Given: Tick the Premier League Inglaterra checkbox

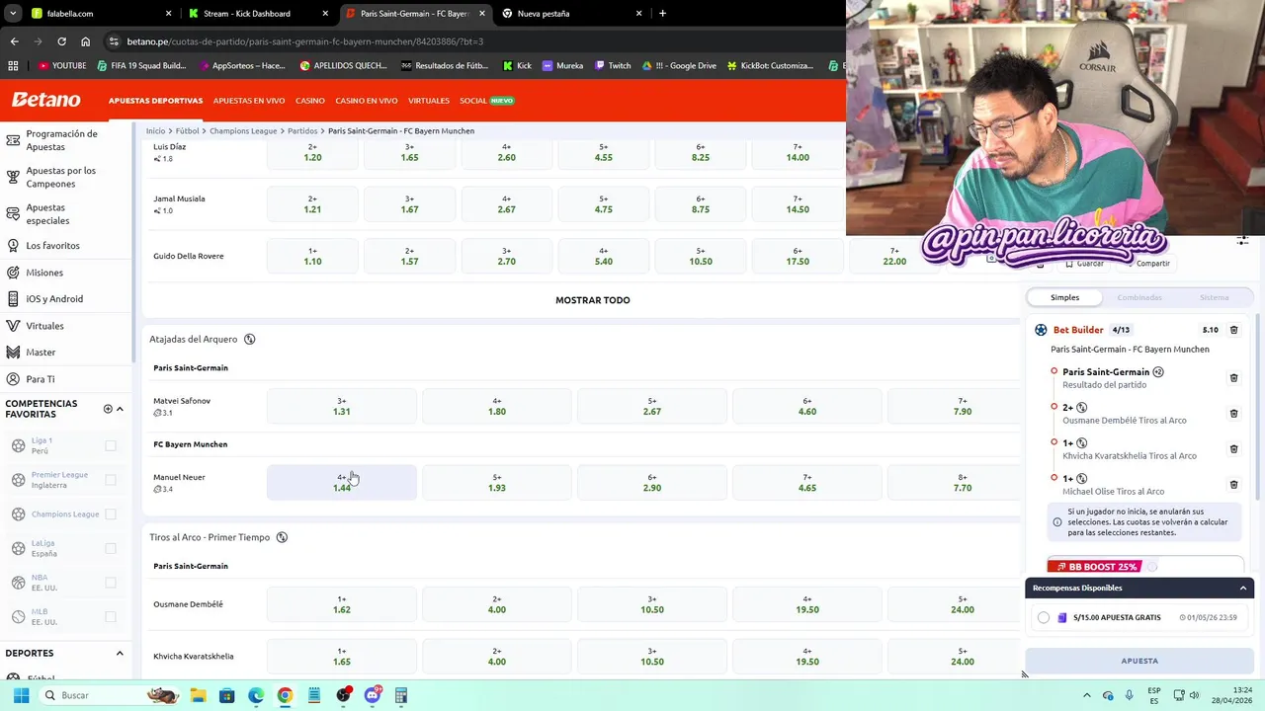Looking at the screenshot, I should point(111,480).
